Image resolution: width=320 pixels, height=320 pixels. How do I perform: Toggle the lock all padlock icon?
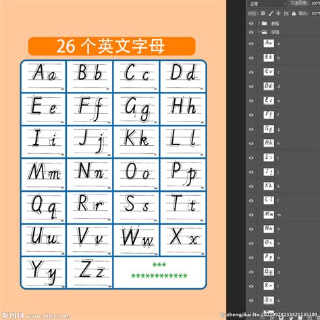click(294, 14)
